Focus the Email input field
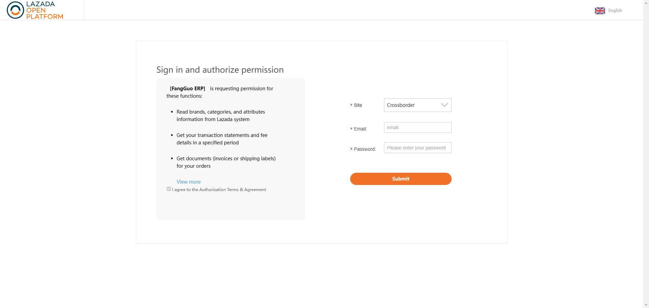 point(417,127)
